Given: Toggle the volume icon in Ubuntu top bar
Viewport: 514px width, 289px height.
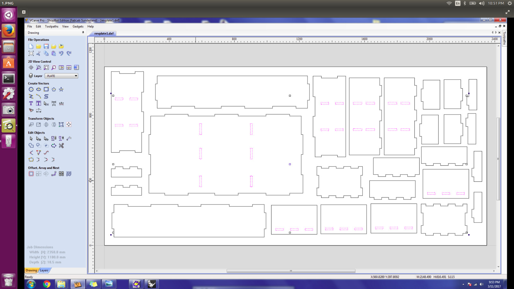Looking at the screenshot, I should 482,3.
